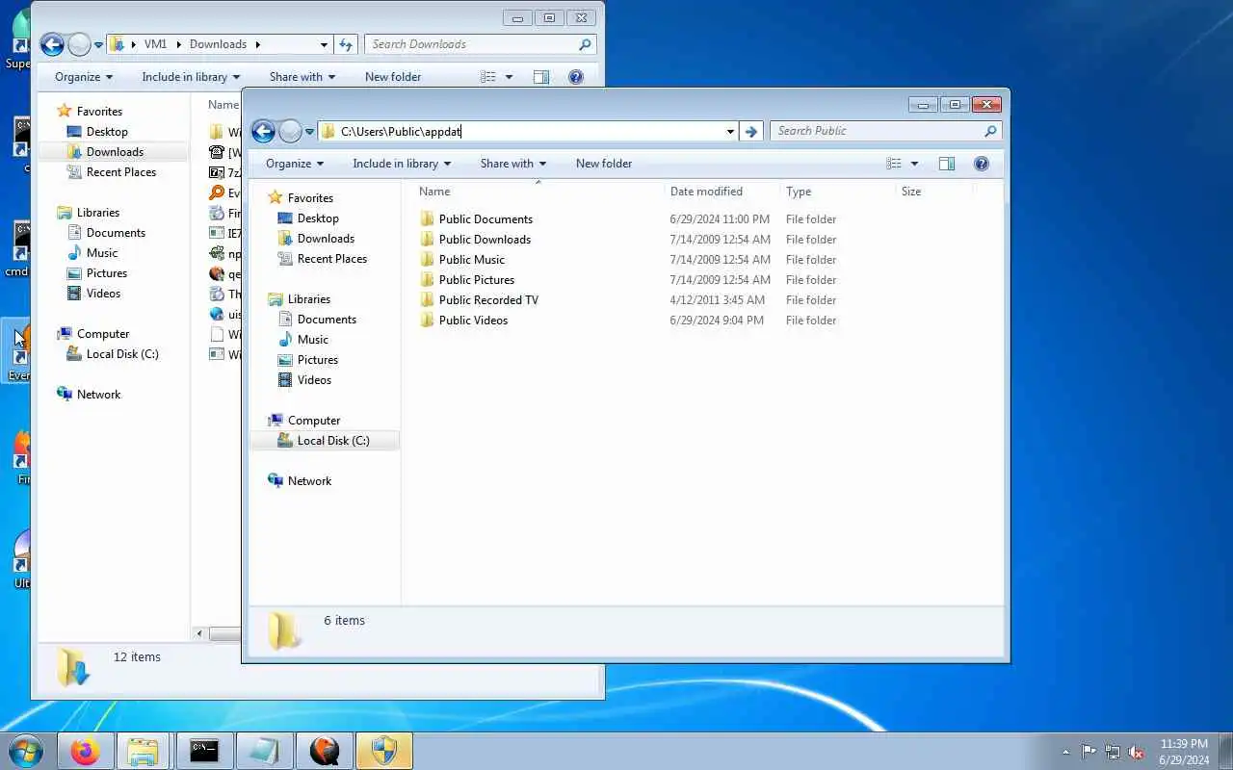Open Favorites star in Public window sidebar
Screen dimensions: 1233x770
[275, 197]
